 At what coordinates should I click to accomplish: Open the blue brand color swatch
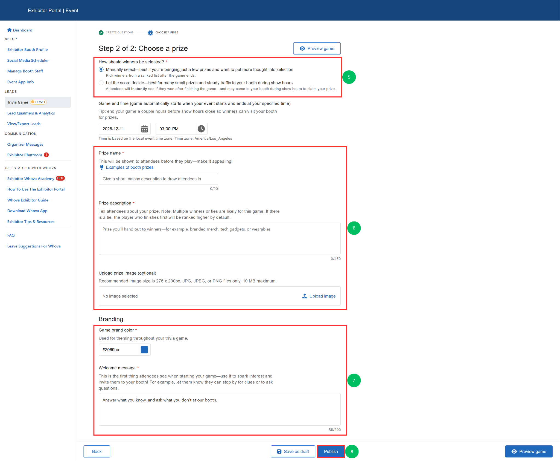click(144, 350)
